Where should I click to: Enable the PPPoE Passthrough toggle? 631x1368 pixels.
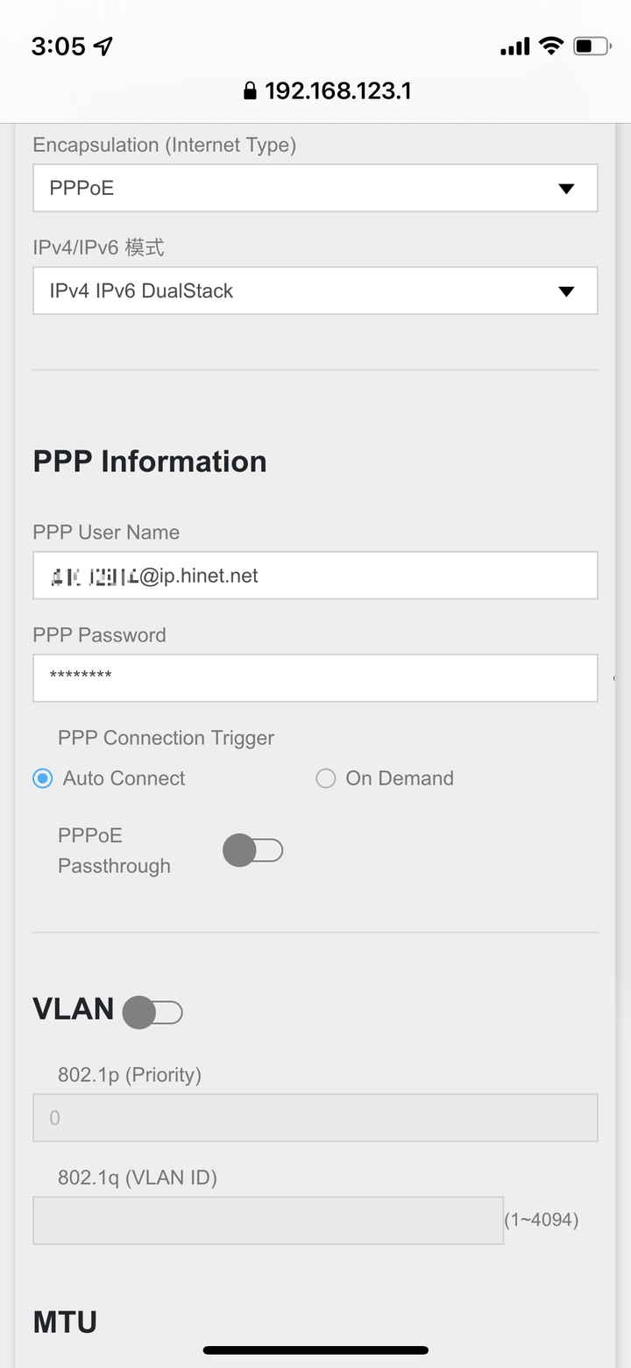click(x=253, y=850)
